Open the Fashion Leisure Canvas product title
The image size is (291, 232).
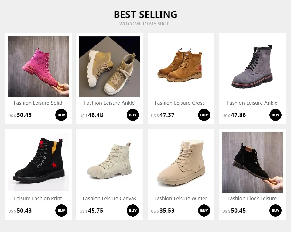coord(109,198)
